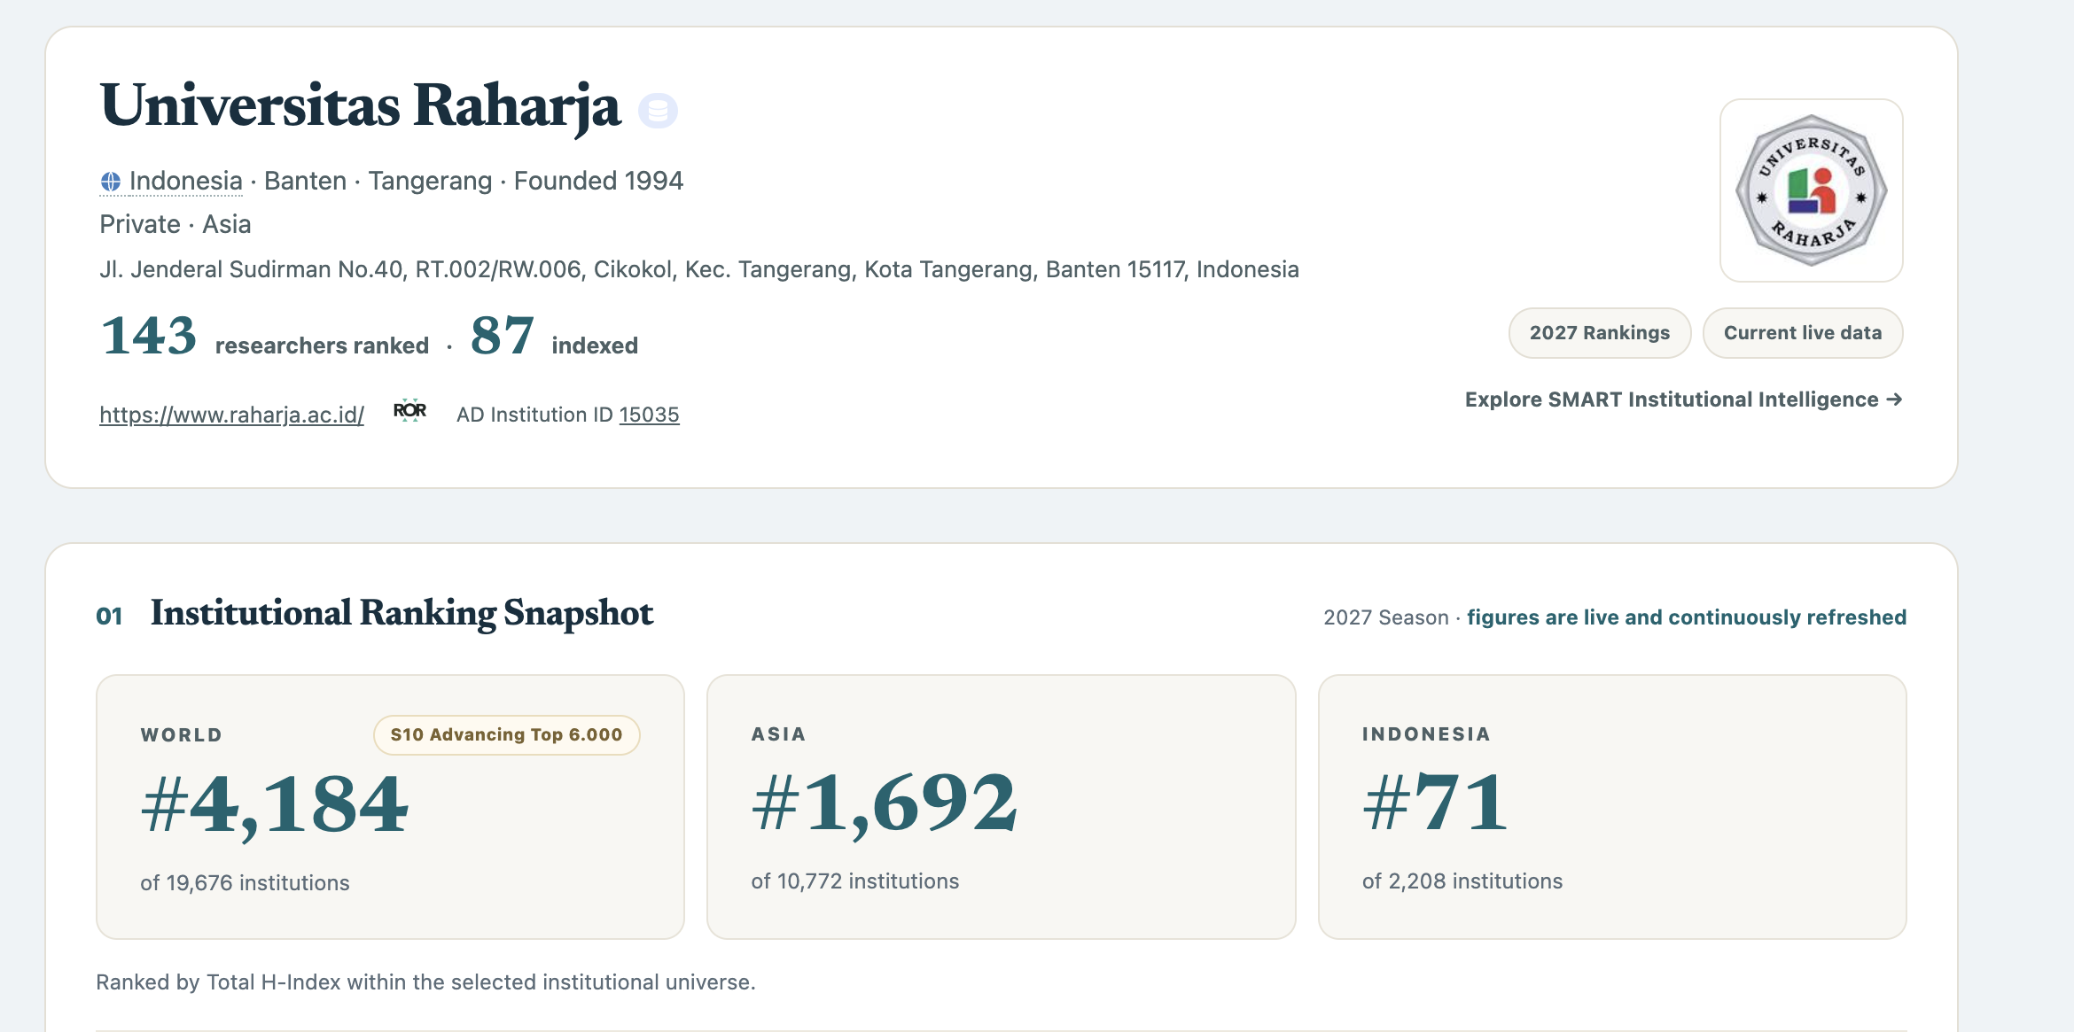Click the Universitas Raharja title
This screenshot has height=1032, width=2074.
[x=361, y=107]
